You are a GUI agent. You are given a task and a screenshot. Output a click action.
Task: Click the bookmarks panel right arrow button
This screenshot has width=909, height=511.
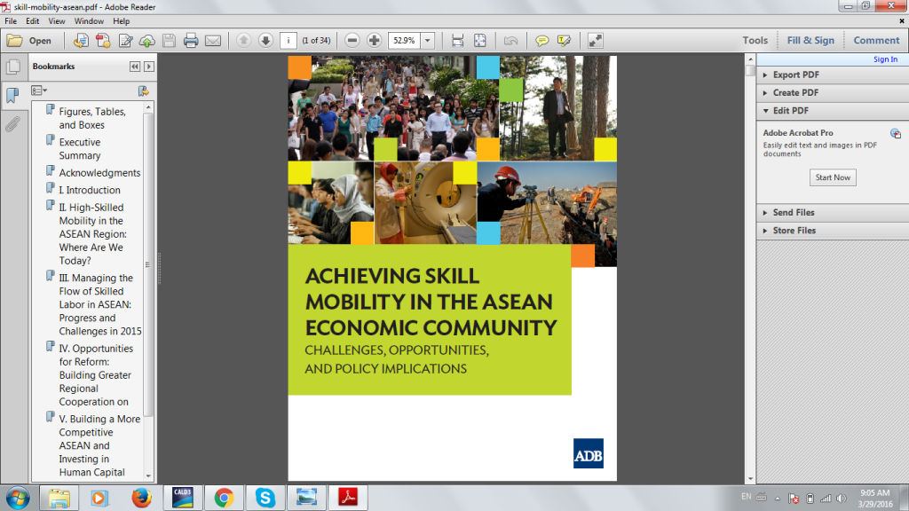click(x=149, y=67)
